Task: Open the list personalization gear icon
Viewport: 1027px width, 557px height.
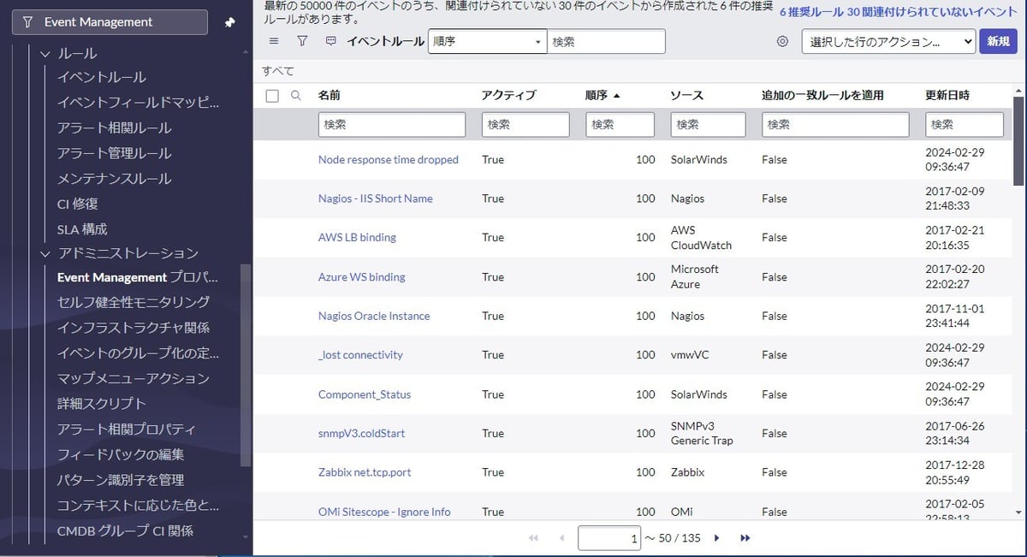Action: point(782,41)
